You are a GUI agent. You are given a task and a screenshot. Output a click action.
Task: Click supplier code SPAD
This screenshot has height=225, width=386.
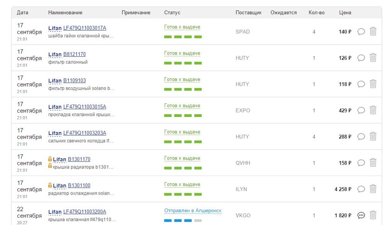pos(243,32)
